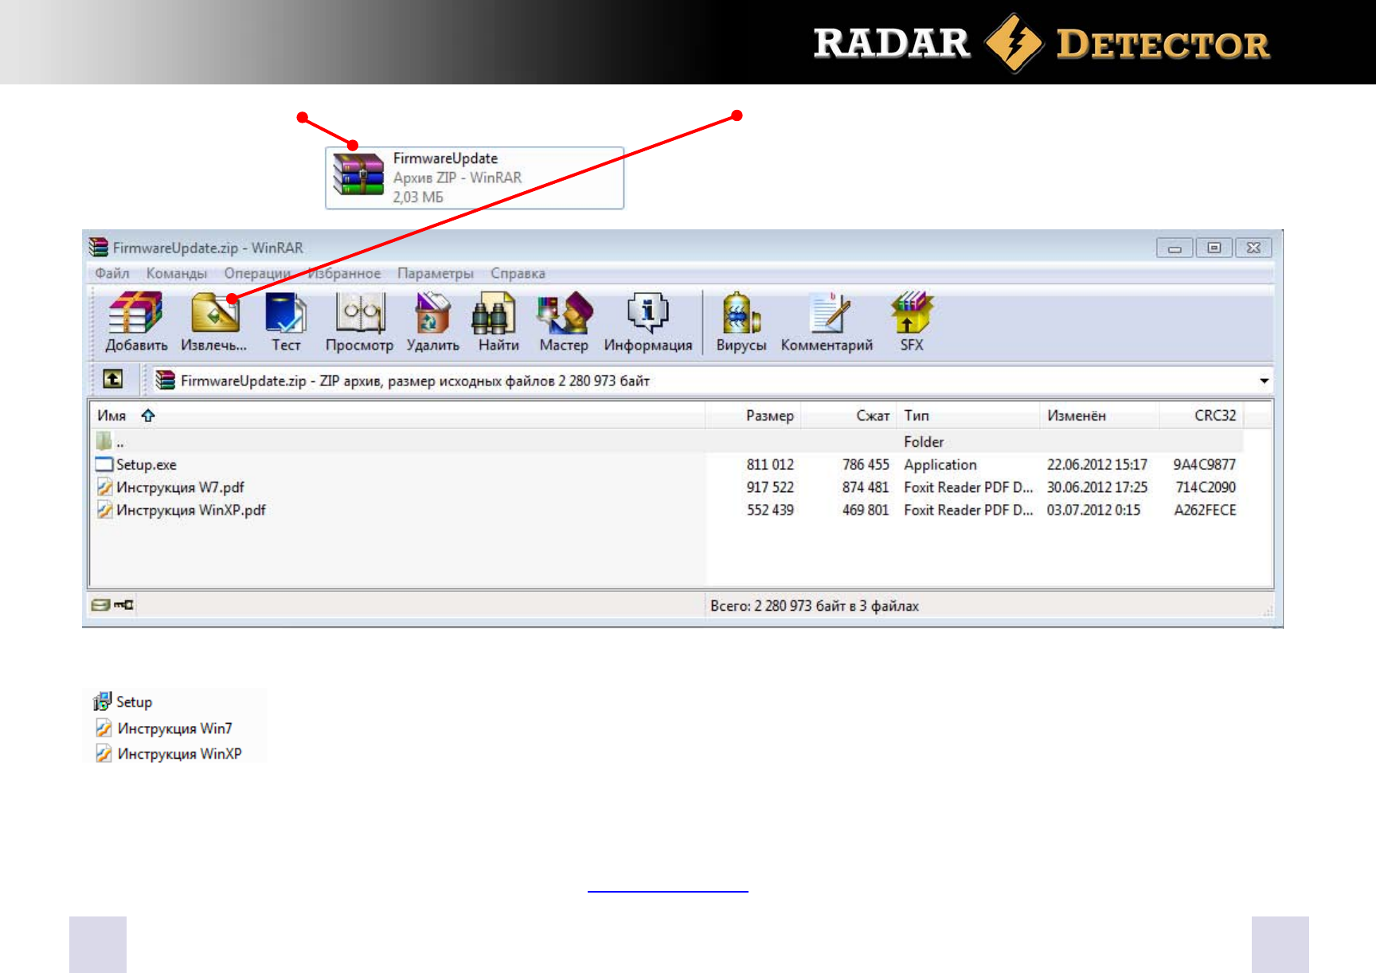Select Инструкция W7.pdf in the archive
This screenshot has width=1376, height=973.
point(180,487)
